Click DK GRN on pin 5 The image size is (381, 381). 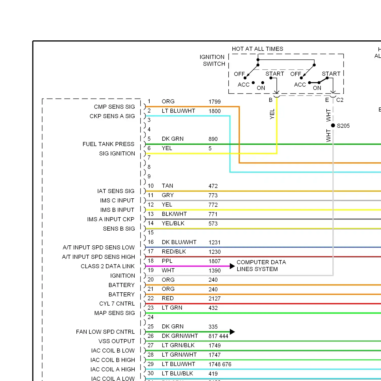point(173,139)
